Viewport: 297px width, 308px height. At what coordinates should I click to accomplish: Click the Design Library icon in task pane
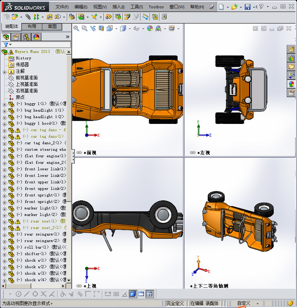click(x=291, y=58)
